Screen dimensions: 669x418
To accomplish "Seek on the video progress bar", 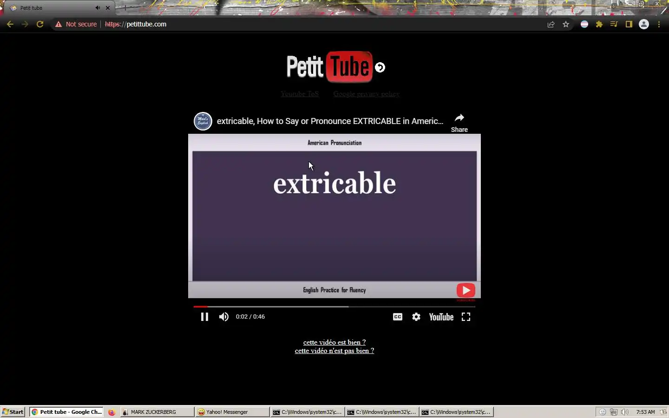I will 334,307.
